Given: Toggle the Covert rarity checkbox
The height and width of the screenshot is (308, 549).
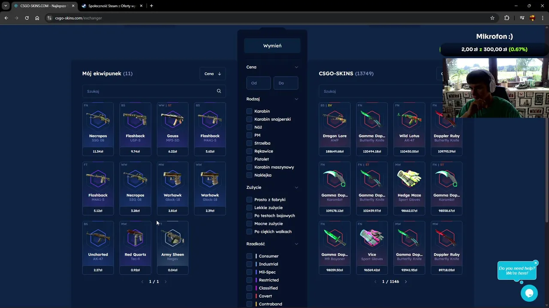Looking at the screenshot, I should click(249, 296).
